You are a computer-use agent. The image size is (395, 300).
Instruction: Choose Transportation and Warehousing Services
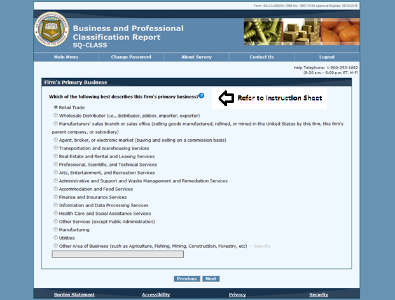(56, 148)
